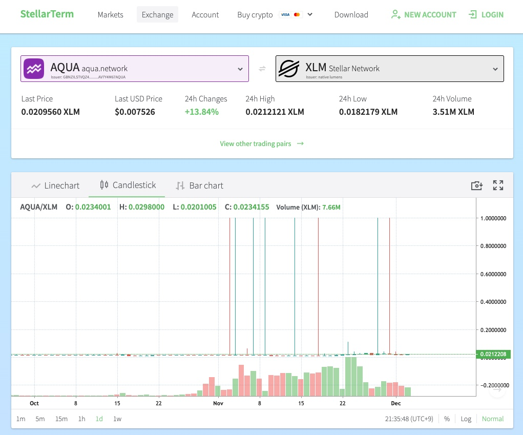Image resolution: width=523 pixels, height=435 pixels.
Task: Click the 24h Volume value 3.51M XLM
Action: point(453,112)
